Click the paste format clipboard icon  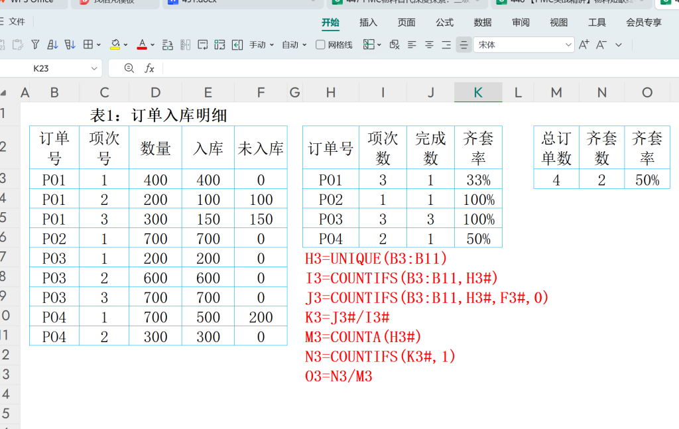coord(18,44)
